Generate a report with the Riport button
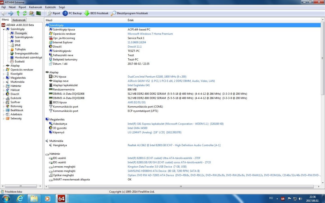 [54, 13]
